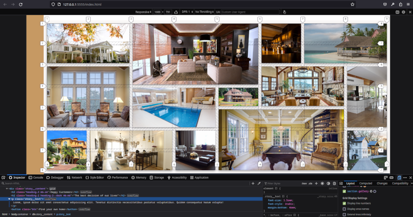413x217 pixels.
Task: Click the grid badge on story__content
Action: [52, 189]
